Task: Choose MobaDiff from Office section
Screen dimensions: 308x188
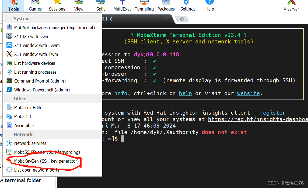Action: coord(23,117)
